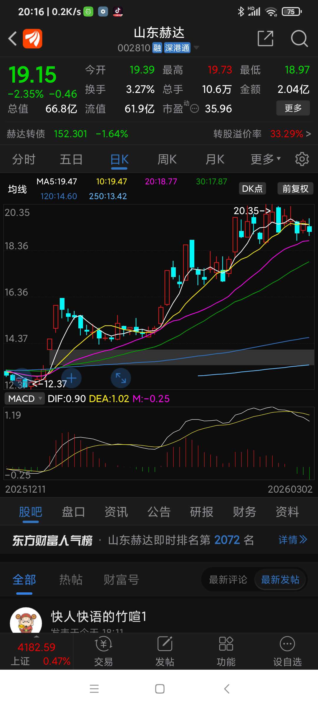Select 最新发帖 sort option
Image resolution: width=318 pixels, height=708 pixels.
tap(280, 580)
